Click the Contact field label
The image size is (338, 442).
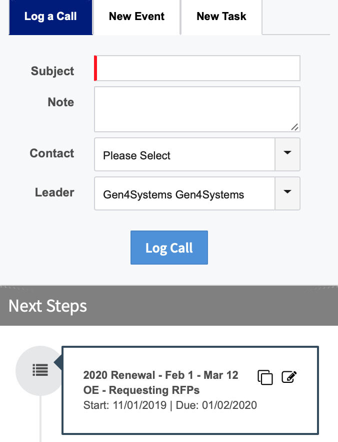coord(51,153)
